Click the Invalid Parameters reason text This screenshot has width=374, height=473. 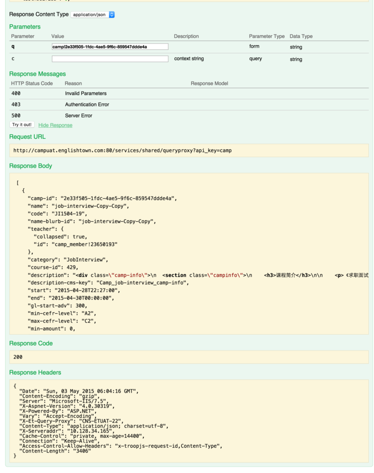pos(86,94)
